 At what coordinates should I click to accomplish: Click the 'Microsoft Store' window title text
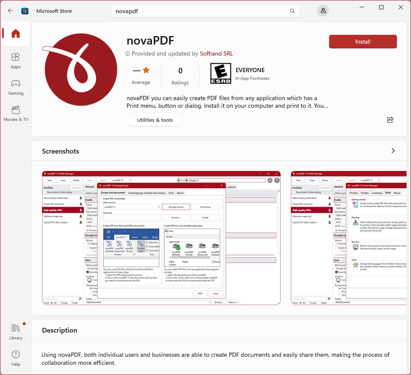54,11
